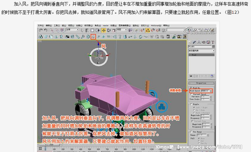
Task: Activate the Select and Rotate tool
Action: (109, 30)
